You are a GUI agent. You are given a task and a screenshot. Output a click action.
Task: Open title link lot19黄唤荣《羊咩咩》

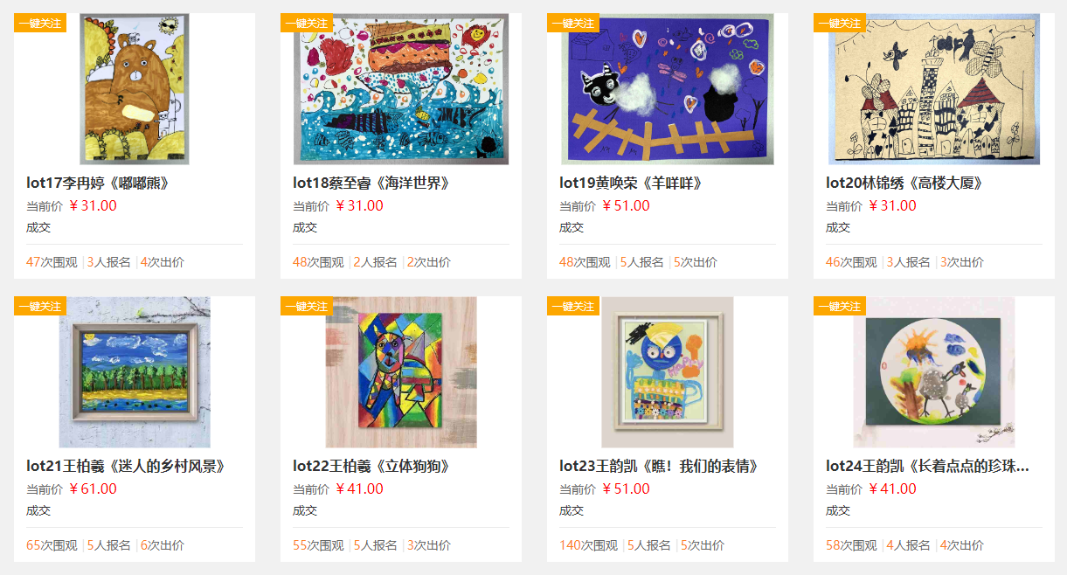631,183
